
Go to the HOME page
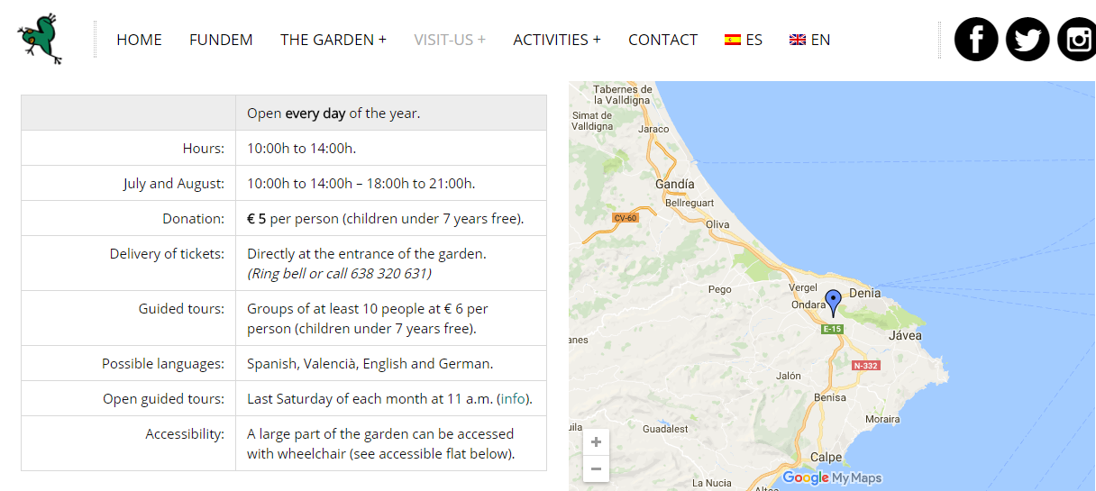139,40
